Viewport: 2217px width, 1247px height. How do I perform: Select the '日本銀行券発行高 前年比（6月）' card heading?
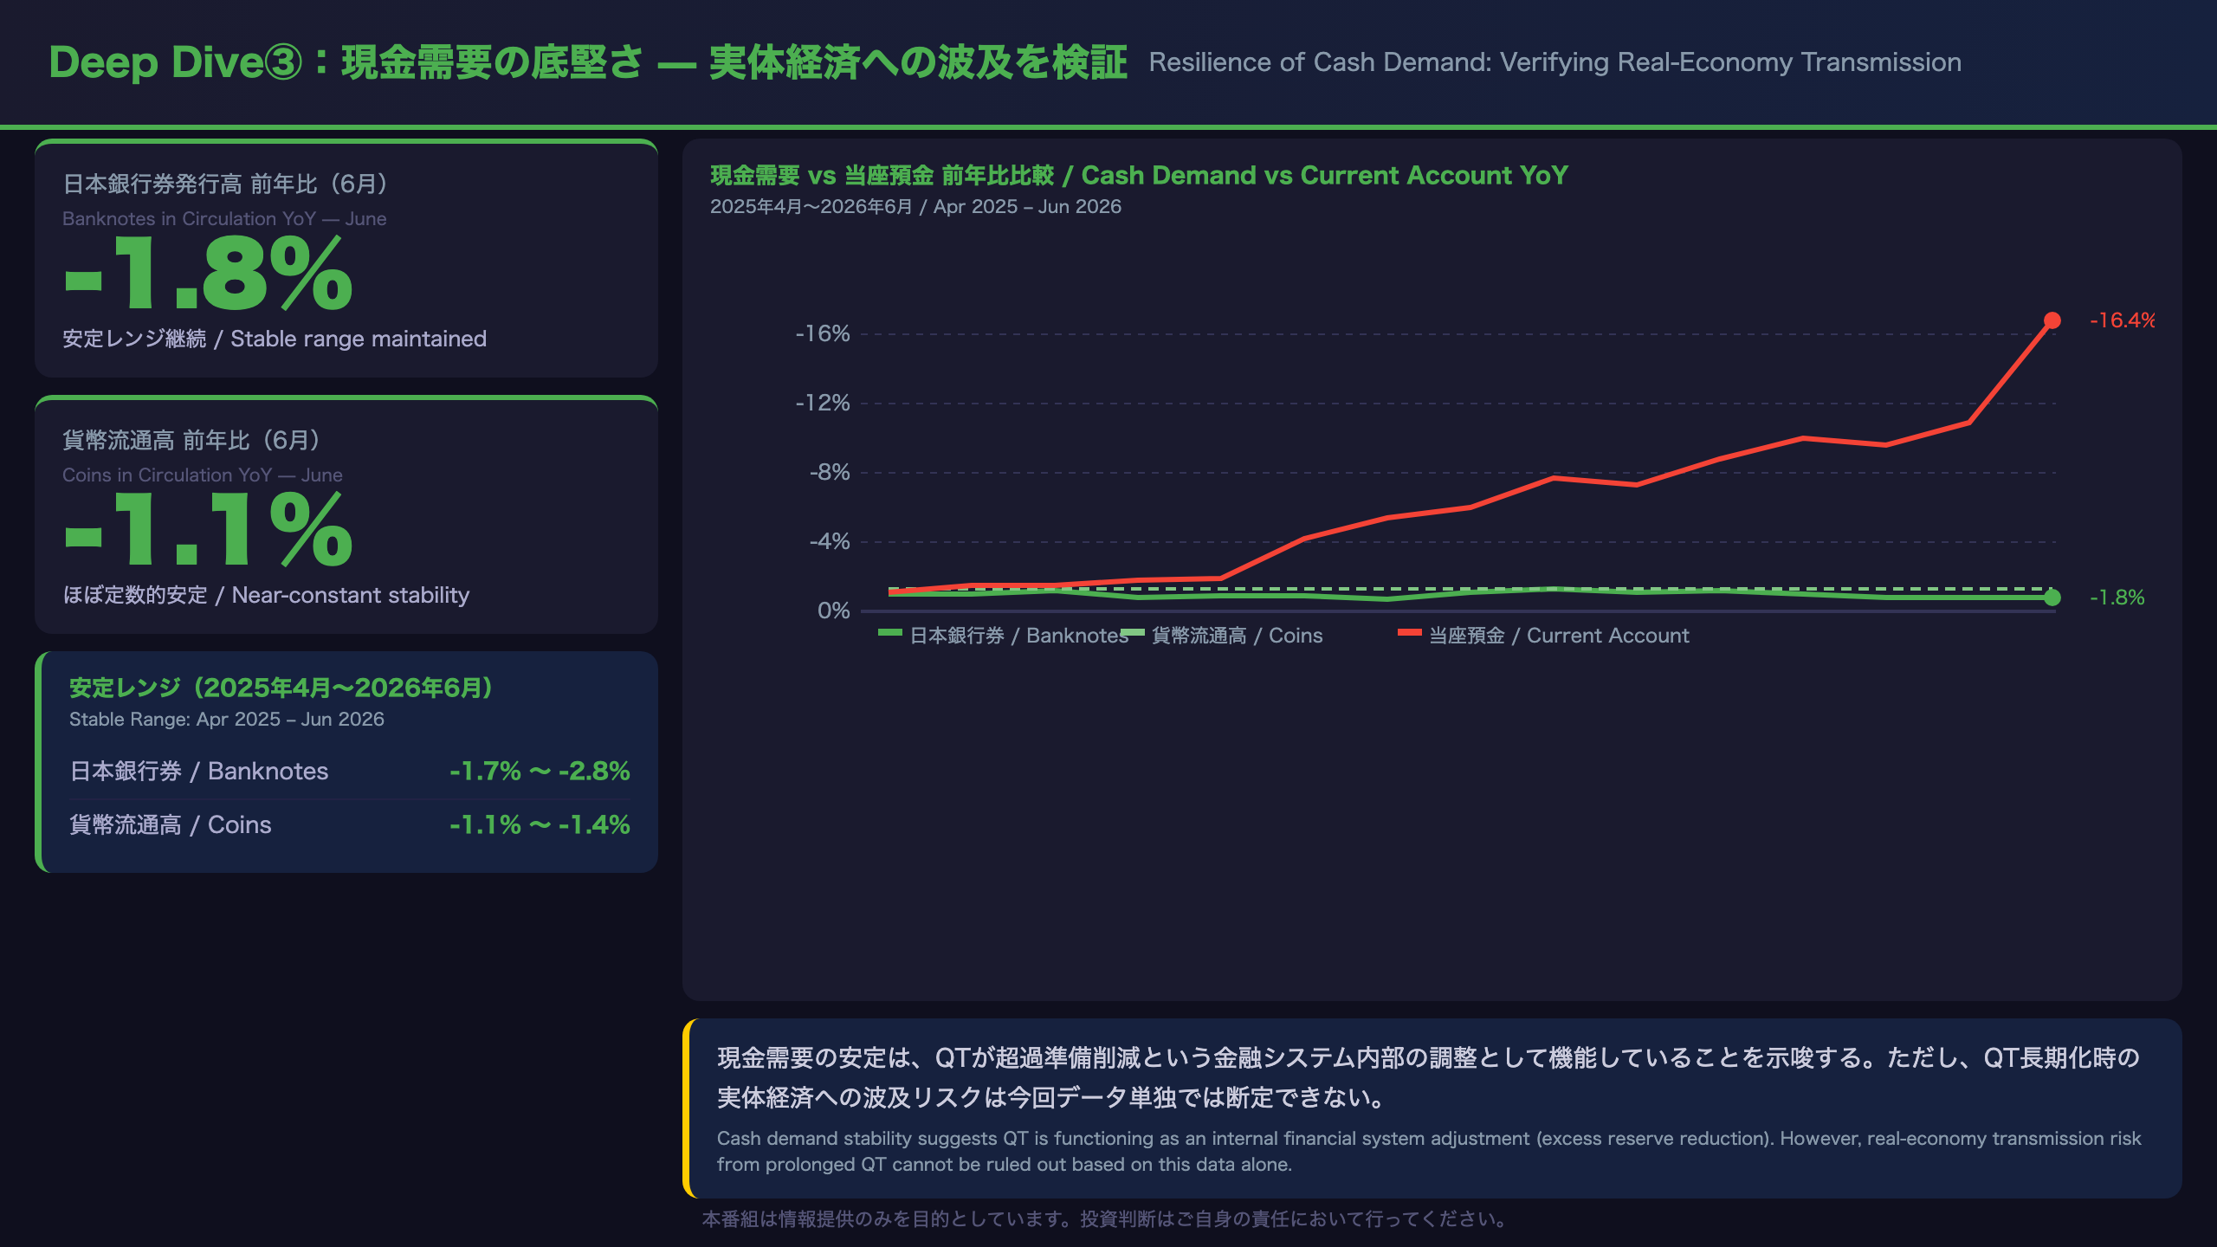225,184
